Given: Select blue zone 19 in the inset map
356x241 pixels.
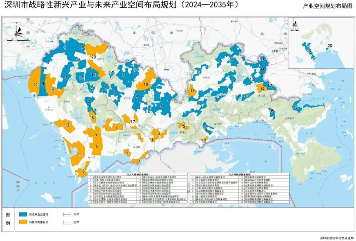Looking at the screenshot, I should coord(309,51).
